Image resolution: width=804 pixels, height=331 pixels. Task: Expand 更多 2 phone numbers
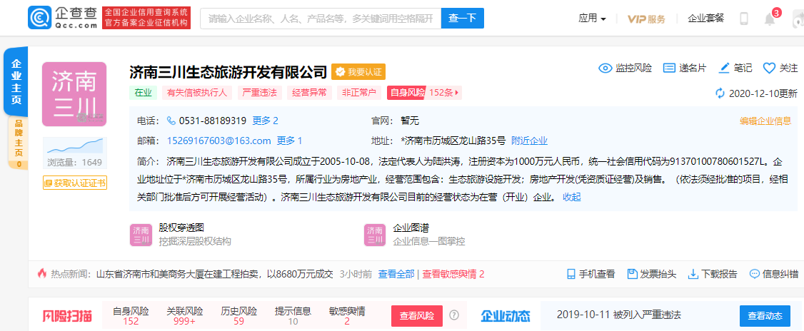[x=265, y=121]
